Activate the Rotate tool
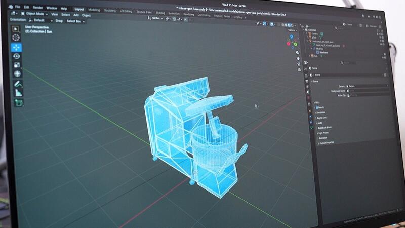405x228 pixels. (17, 56)
